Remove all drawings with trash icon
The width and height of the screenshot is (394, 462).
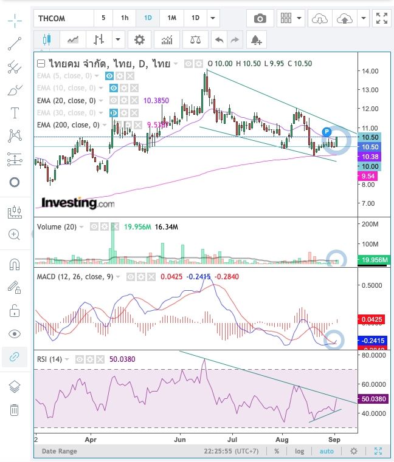15,410
